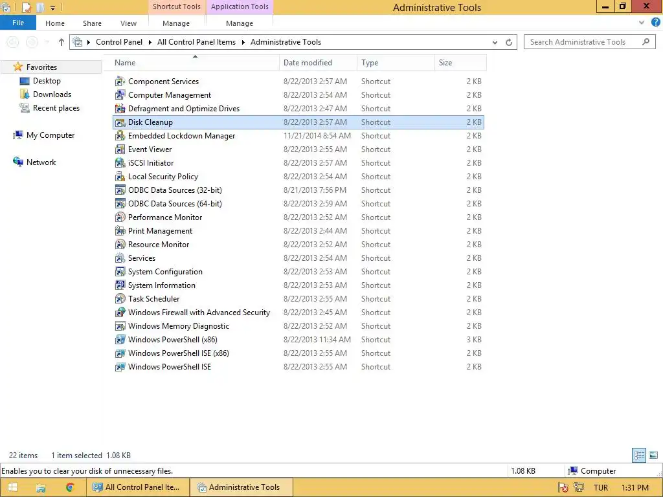
Task: Select the ODBC Data Sources (32-bit) icon
Action: tap(120, 190)
